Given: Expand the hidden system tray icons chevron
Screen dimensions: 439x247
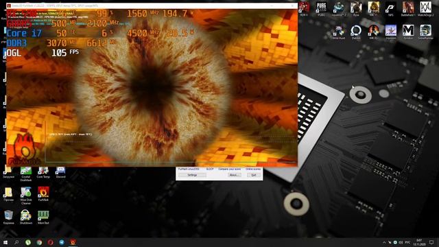Looking at the screenshot, I should tap(384, 242).
